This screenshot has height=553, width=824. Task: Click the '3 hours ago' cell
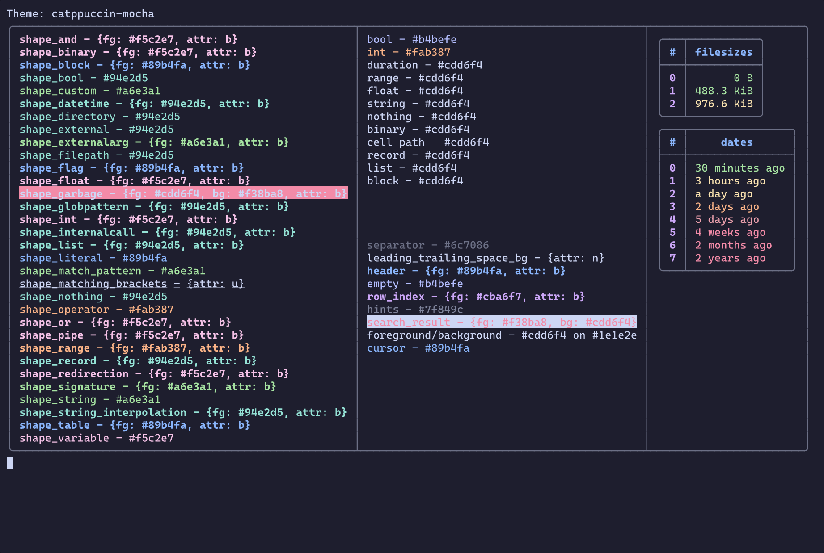coord(730,181)
